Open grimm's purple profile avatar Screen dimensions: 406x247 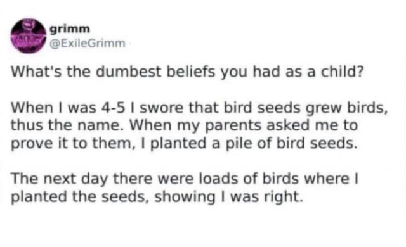tap(28, 36)
